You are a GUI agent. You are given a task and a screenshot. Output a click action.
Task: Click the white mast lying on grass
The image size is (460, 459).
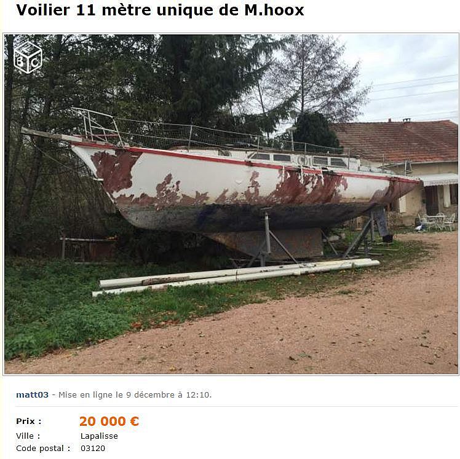click(236, 277)
